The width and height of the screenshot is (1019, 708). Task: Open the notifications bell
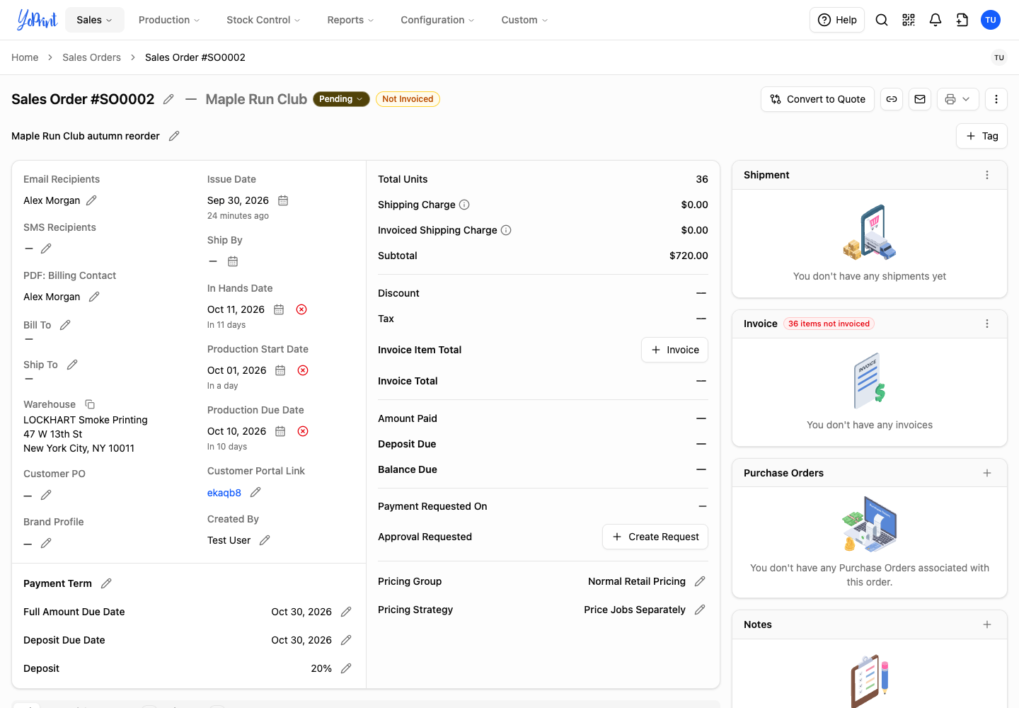click(x=935, y=20)
